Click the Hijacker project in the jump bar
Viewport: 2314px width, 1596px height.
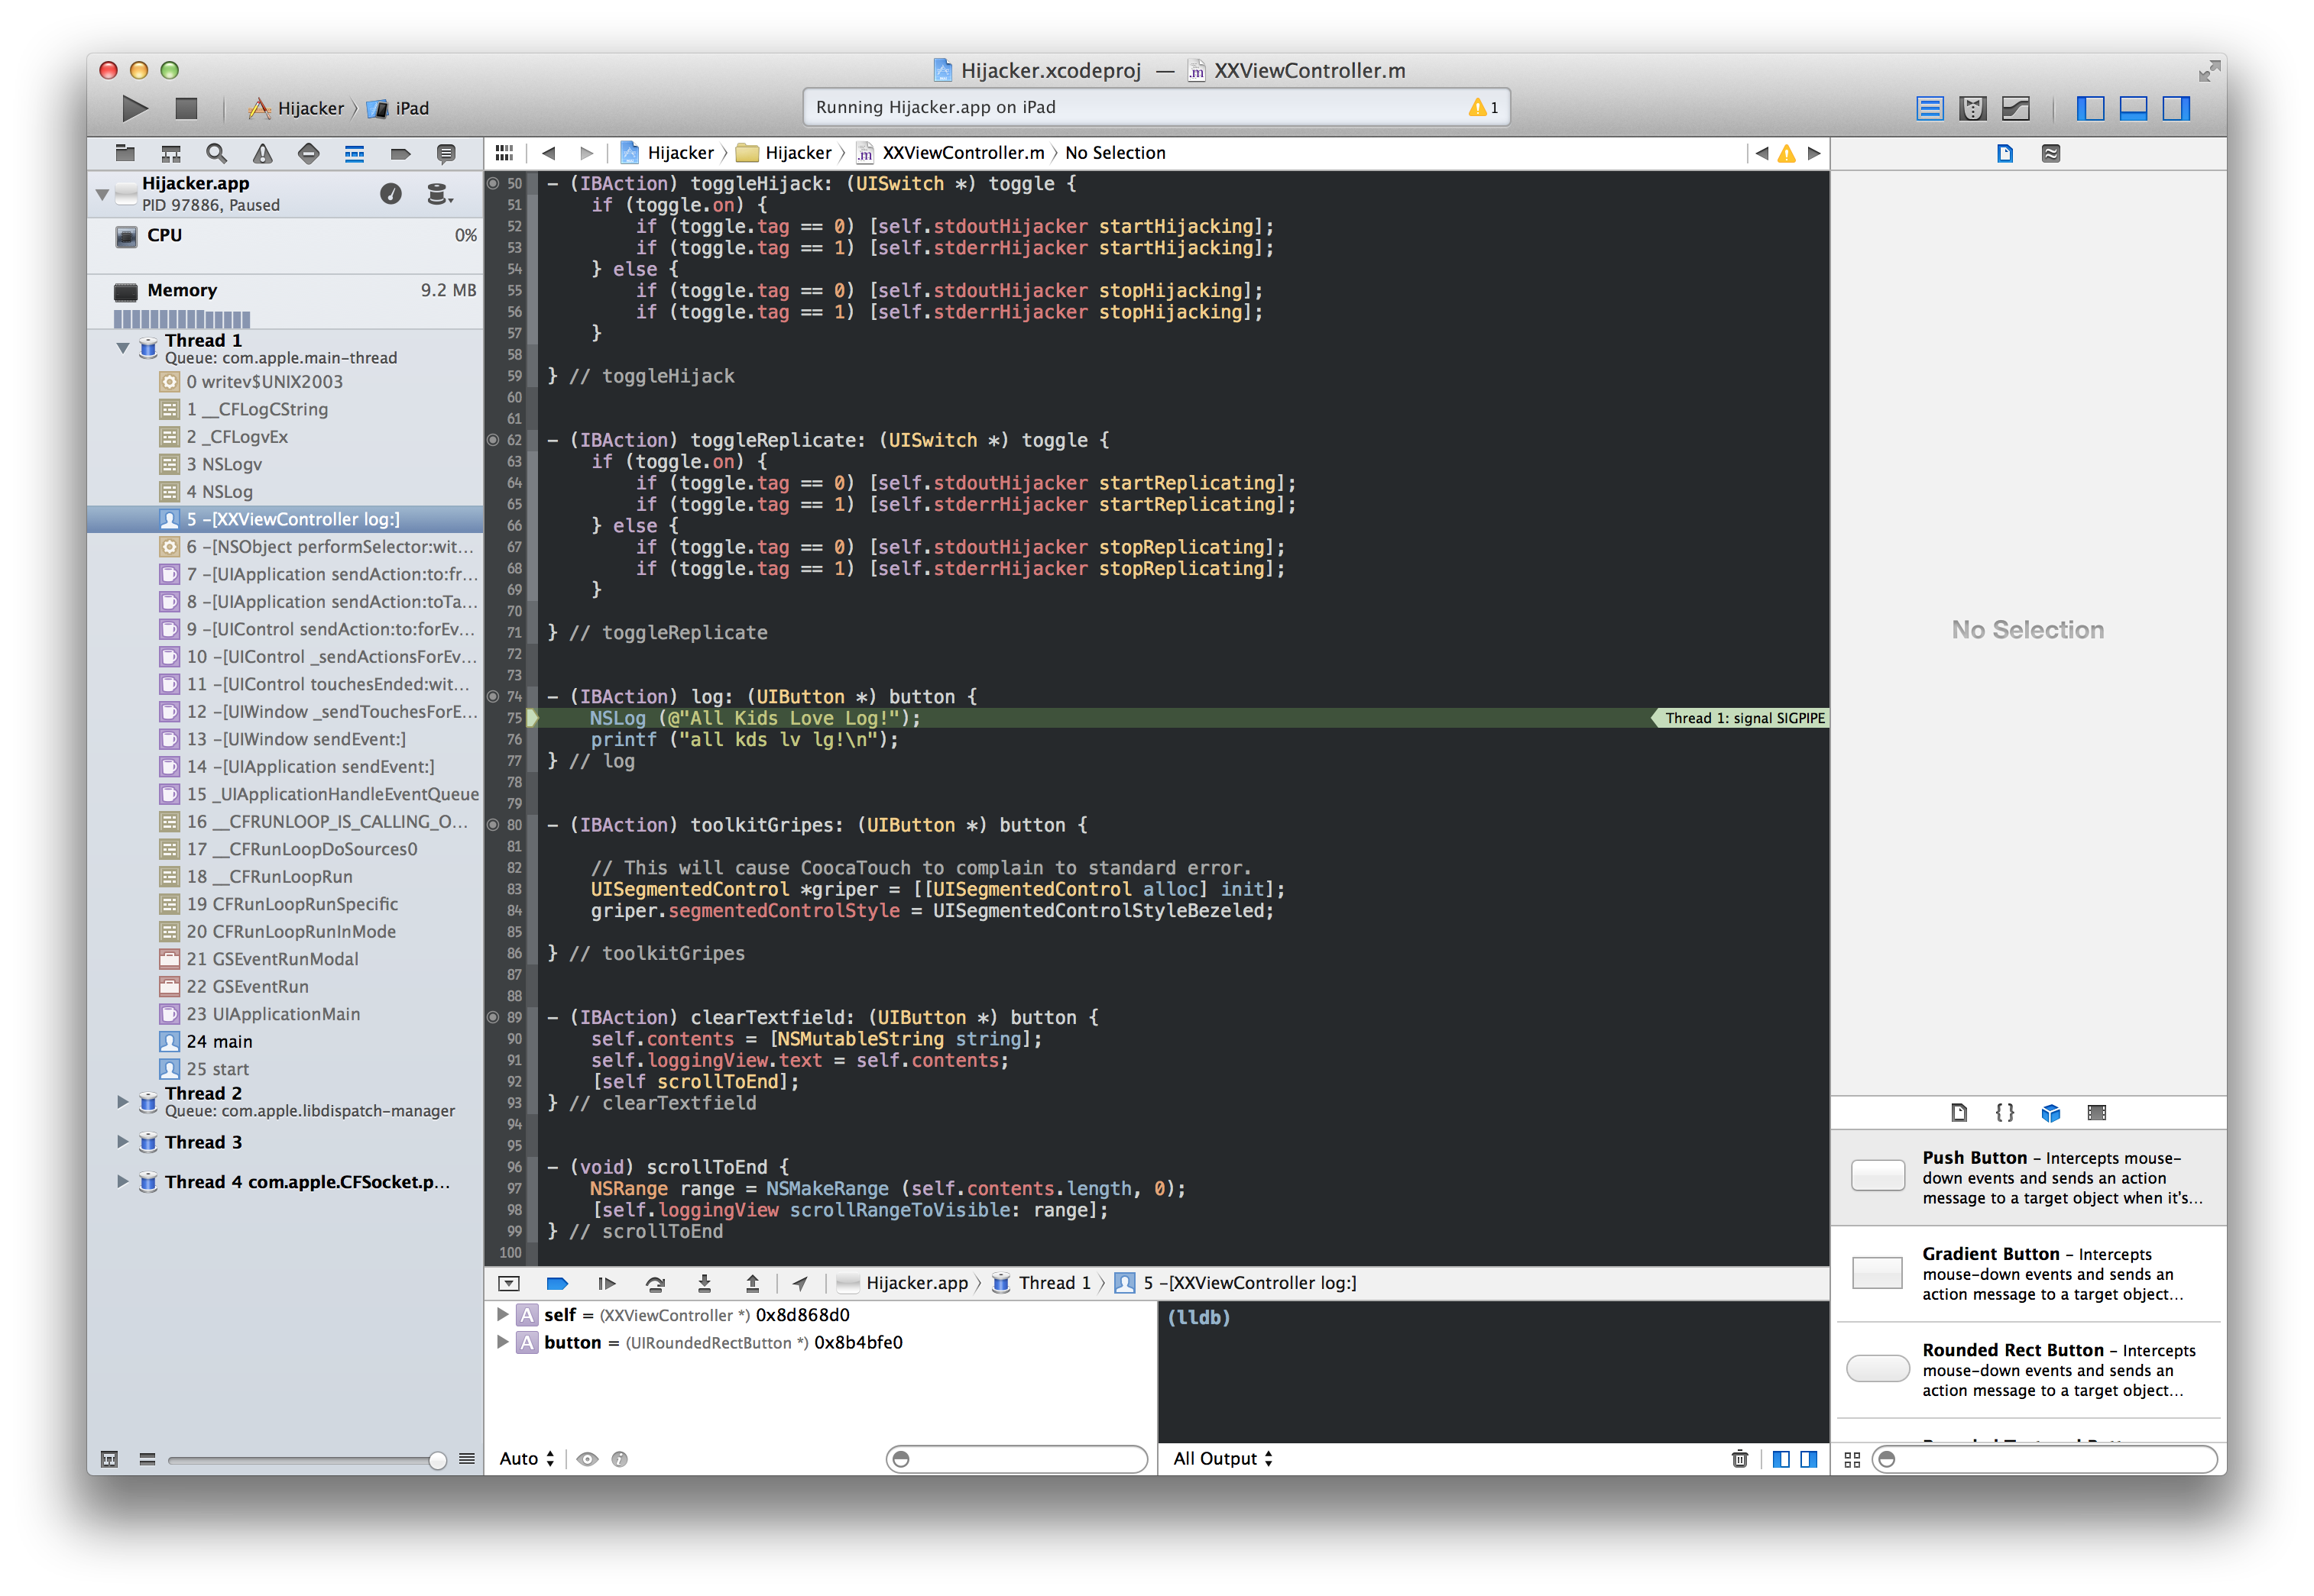tap(667, 153)
